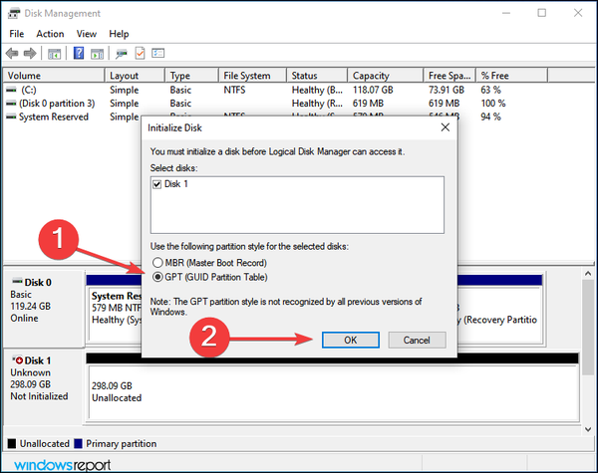Click the Properties checkmark sheet icon
Viewport: 598px width, 473px height.
140,53
